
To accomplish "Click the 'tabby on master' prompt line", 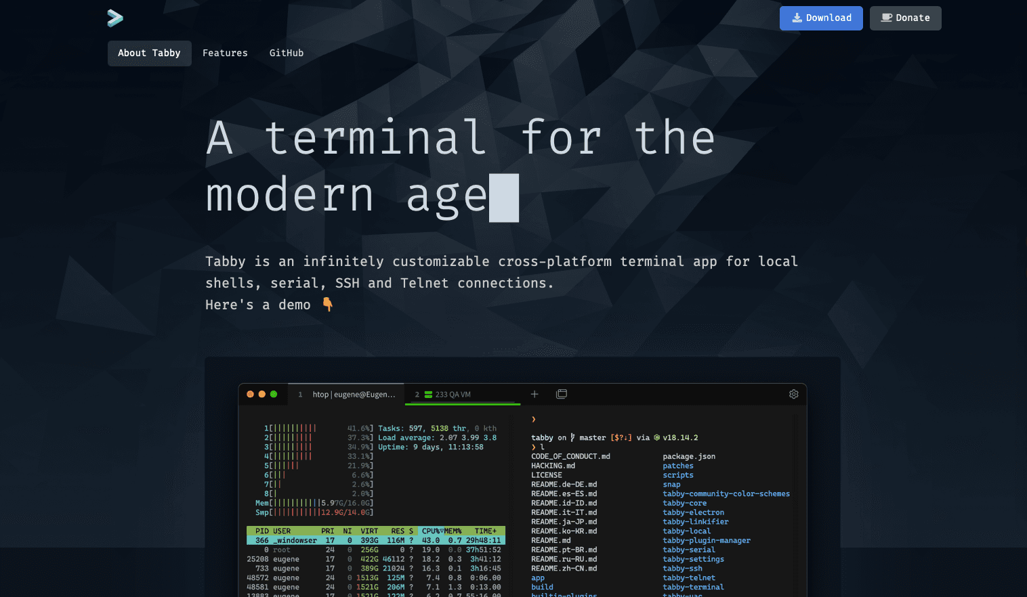I will 614,438.
